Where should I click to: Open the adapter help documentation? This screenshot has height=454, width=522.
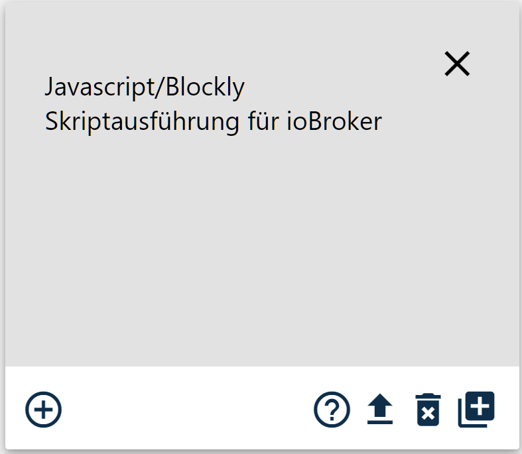tap(332, 410)
